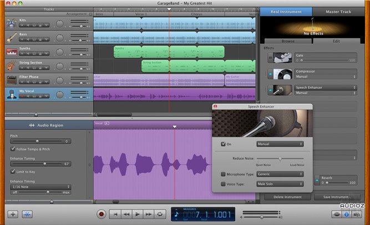The height and width of the screenshot is (225, 370).
Task: Open the Compressor Manual preset dropdown
Action: pos(326,77)
